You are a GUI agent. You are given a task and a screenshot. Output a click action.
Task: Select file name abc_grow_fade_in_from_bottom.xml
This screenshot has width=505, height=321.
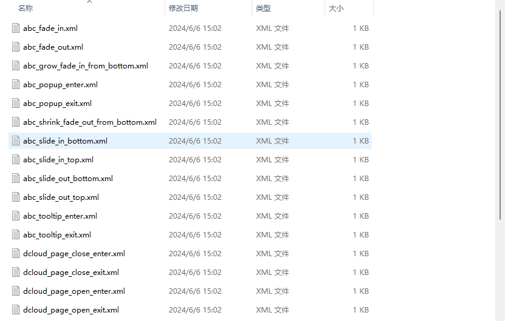point(86,66)
